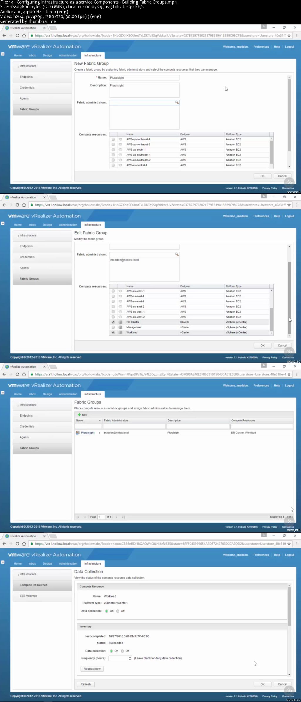
Task: Go to next page in Fabric Groups pager
Action: click(x=116, y=517)
